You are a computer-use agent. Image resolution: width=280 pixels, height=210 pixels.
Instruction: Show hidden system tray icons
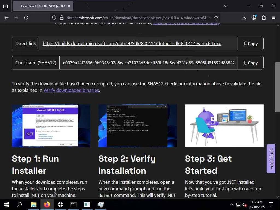pos(231,205)
